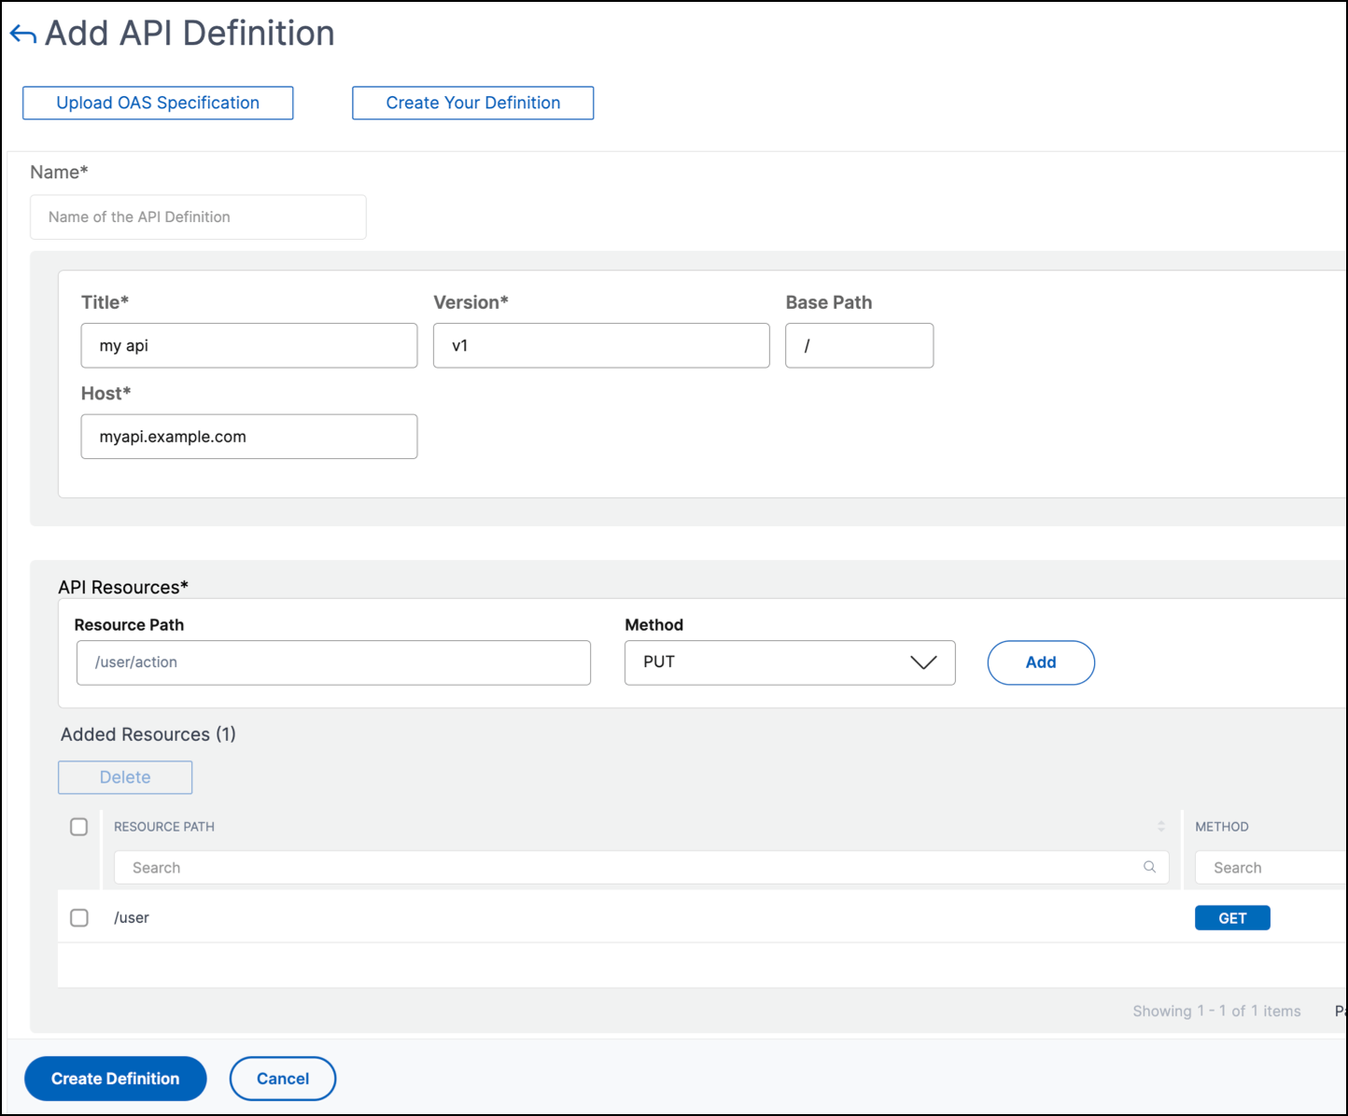Tick the select-all checkbox in table header
1348x1116 pixels.
(79, 827)
